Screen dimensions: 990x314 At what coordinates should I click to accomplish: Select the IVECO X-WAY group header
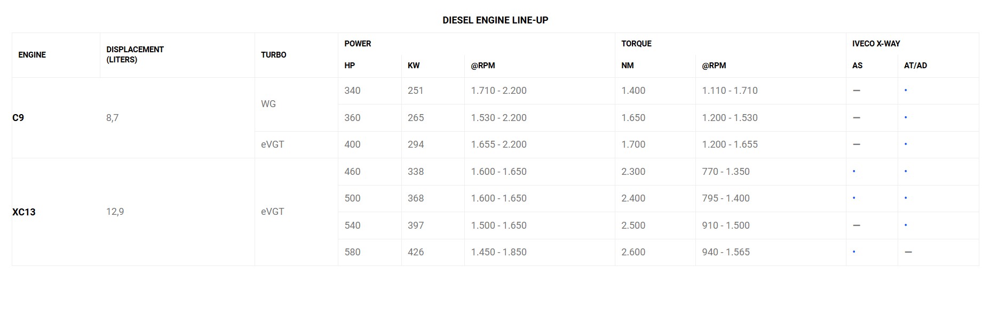coord(876,44)
